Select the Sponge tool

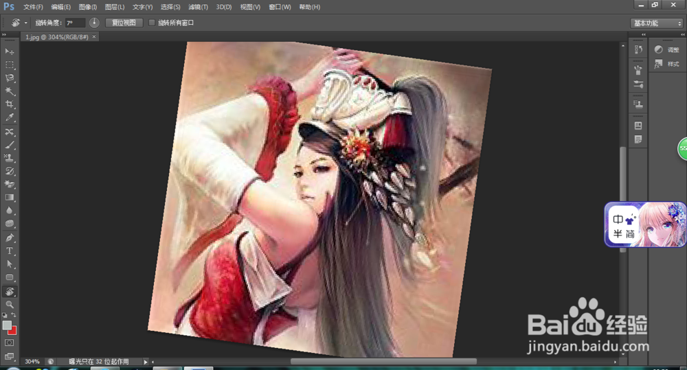tap(9, 223)
